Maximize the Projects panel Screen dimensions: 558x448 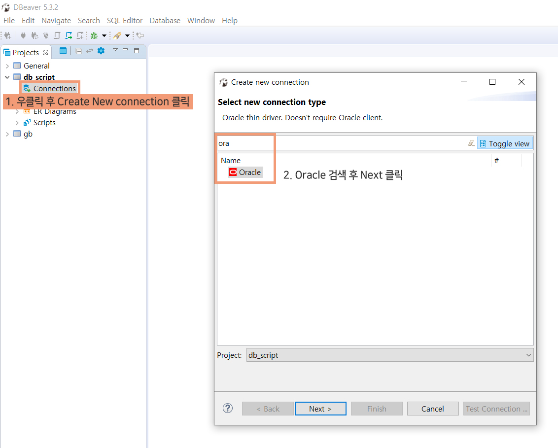[x=137, y=51]
